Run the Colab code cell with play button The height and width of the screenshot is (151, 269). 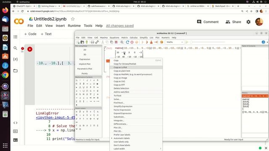30,49
